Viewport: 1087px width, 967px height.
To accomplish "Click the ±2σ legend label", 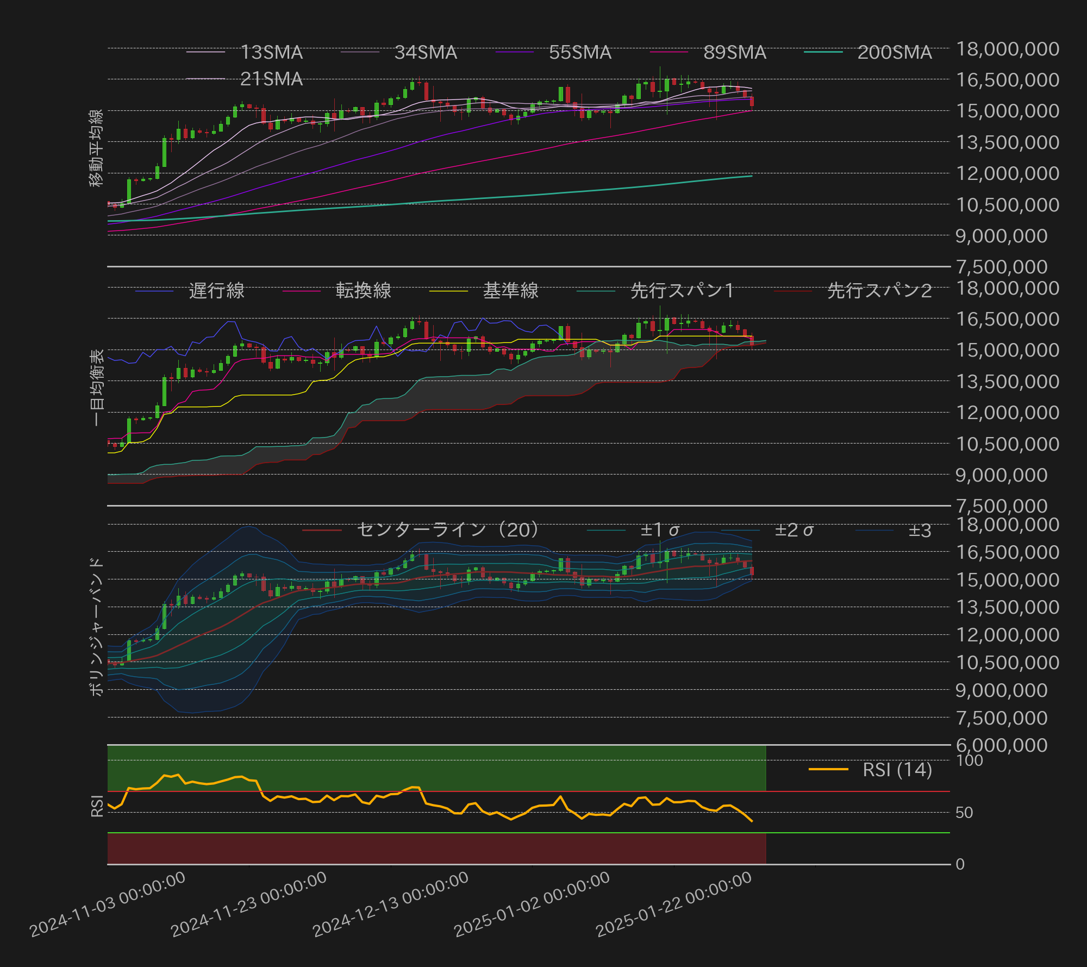I will click(794, 530).
